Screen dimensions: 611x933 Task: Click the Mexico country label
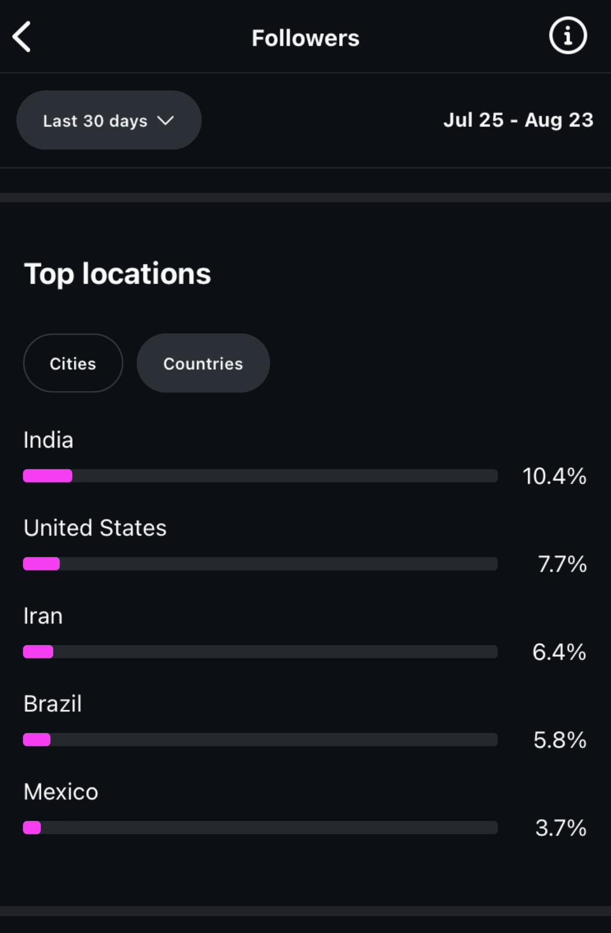point(61,792)
